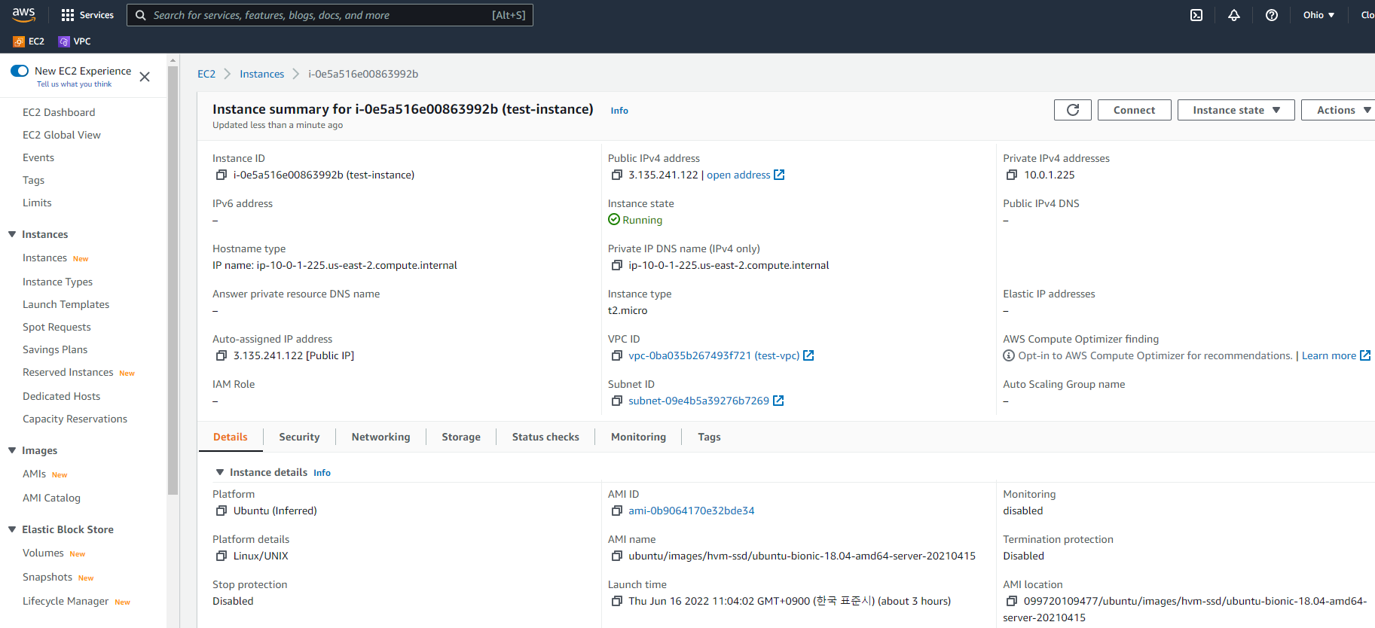This screenshot has height=628, width=1375.
Task: Open Spot Requests in sidebar
Action: pos(57,327)
